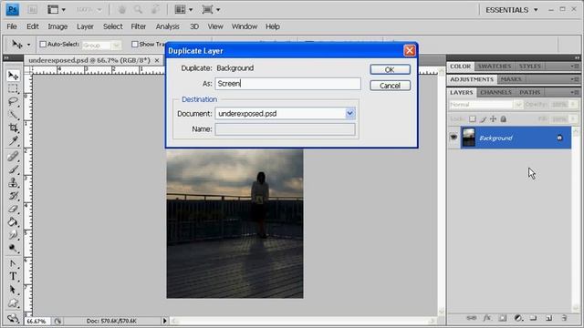
Task: Switch to the Channels tab
Action: [495, 92]
